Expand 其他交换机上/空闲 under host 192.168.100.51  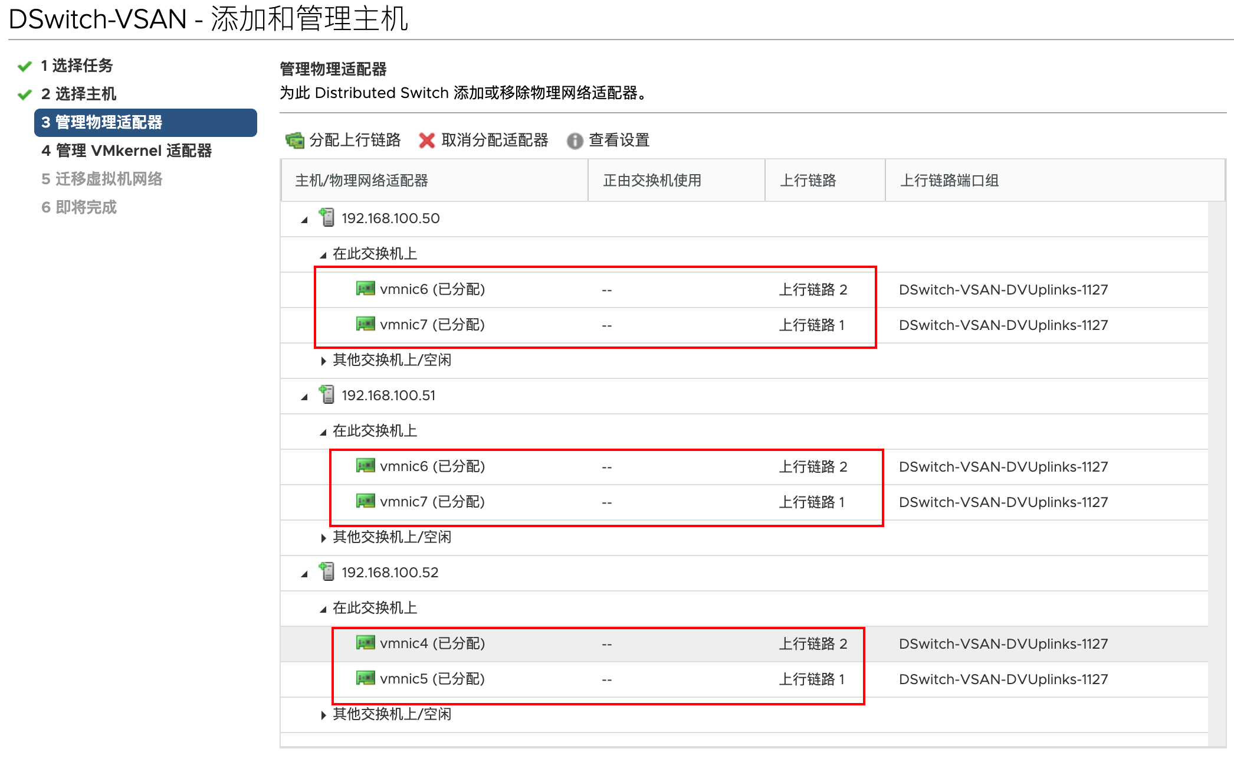[x=323, y=538]
